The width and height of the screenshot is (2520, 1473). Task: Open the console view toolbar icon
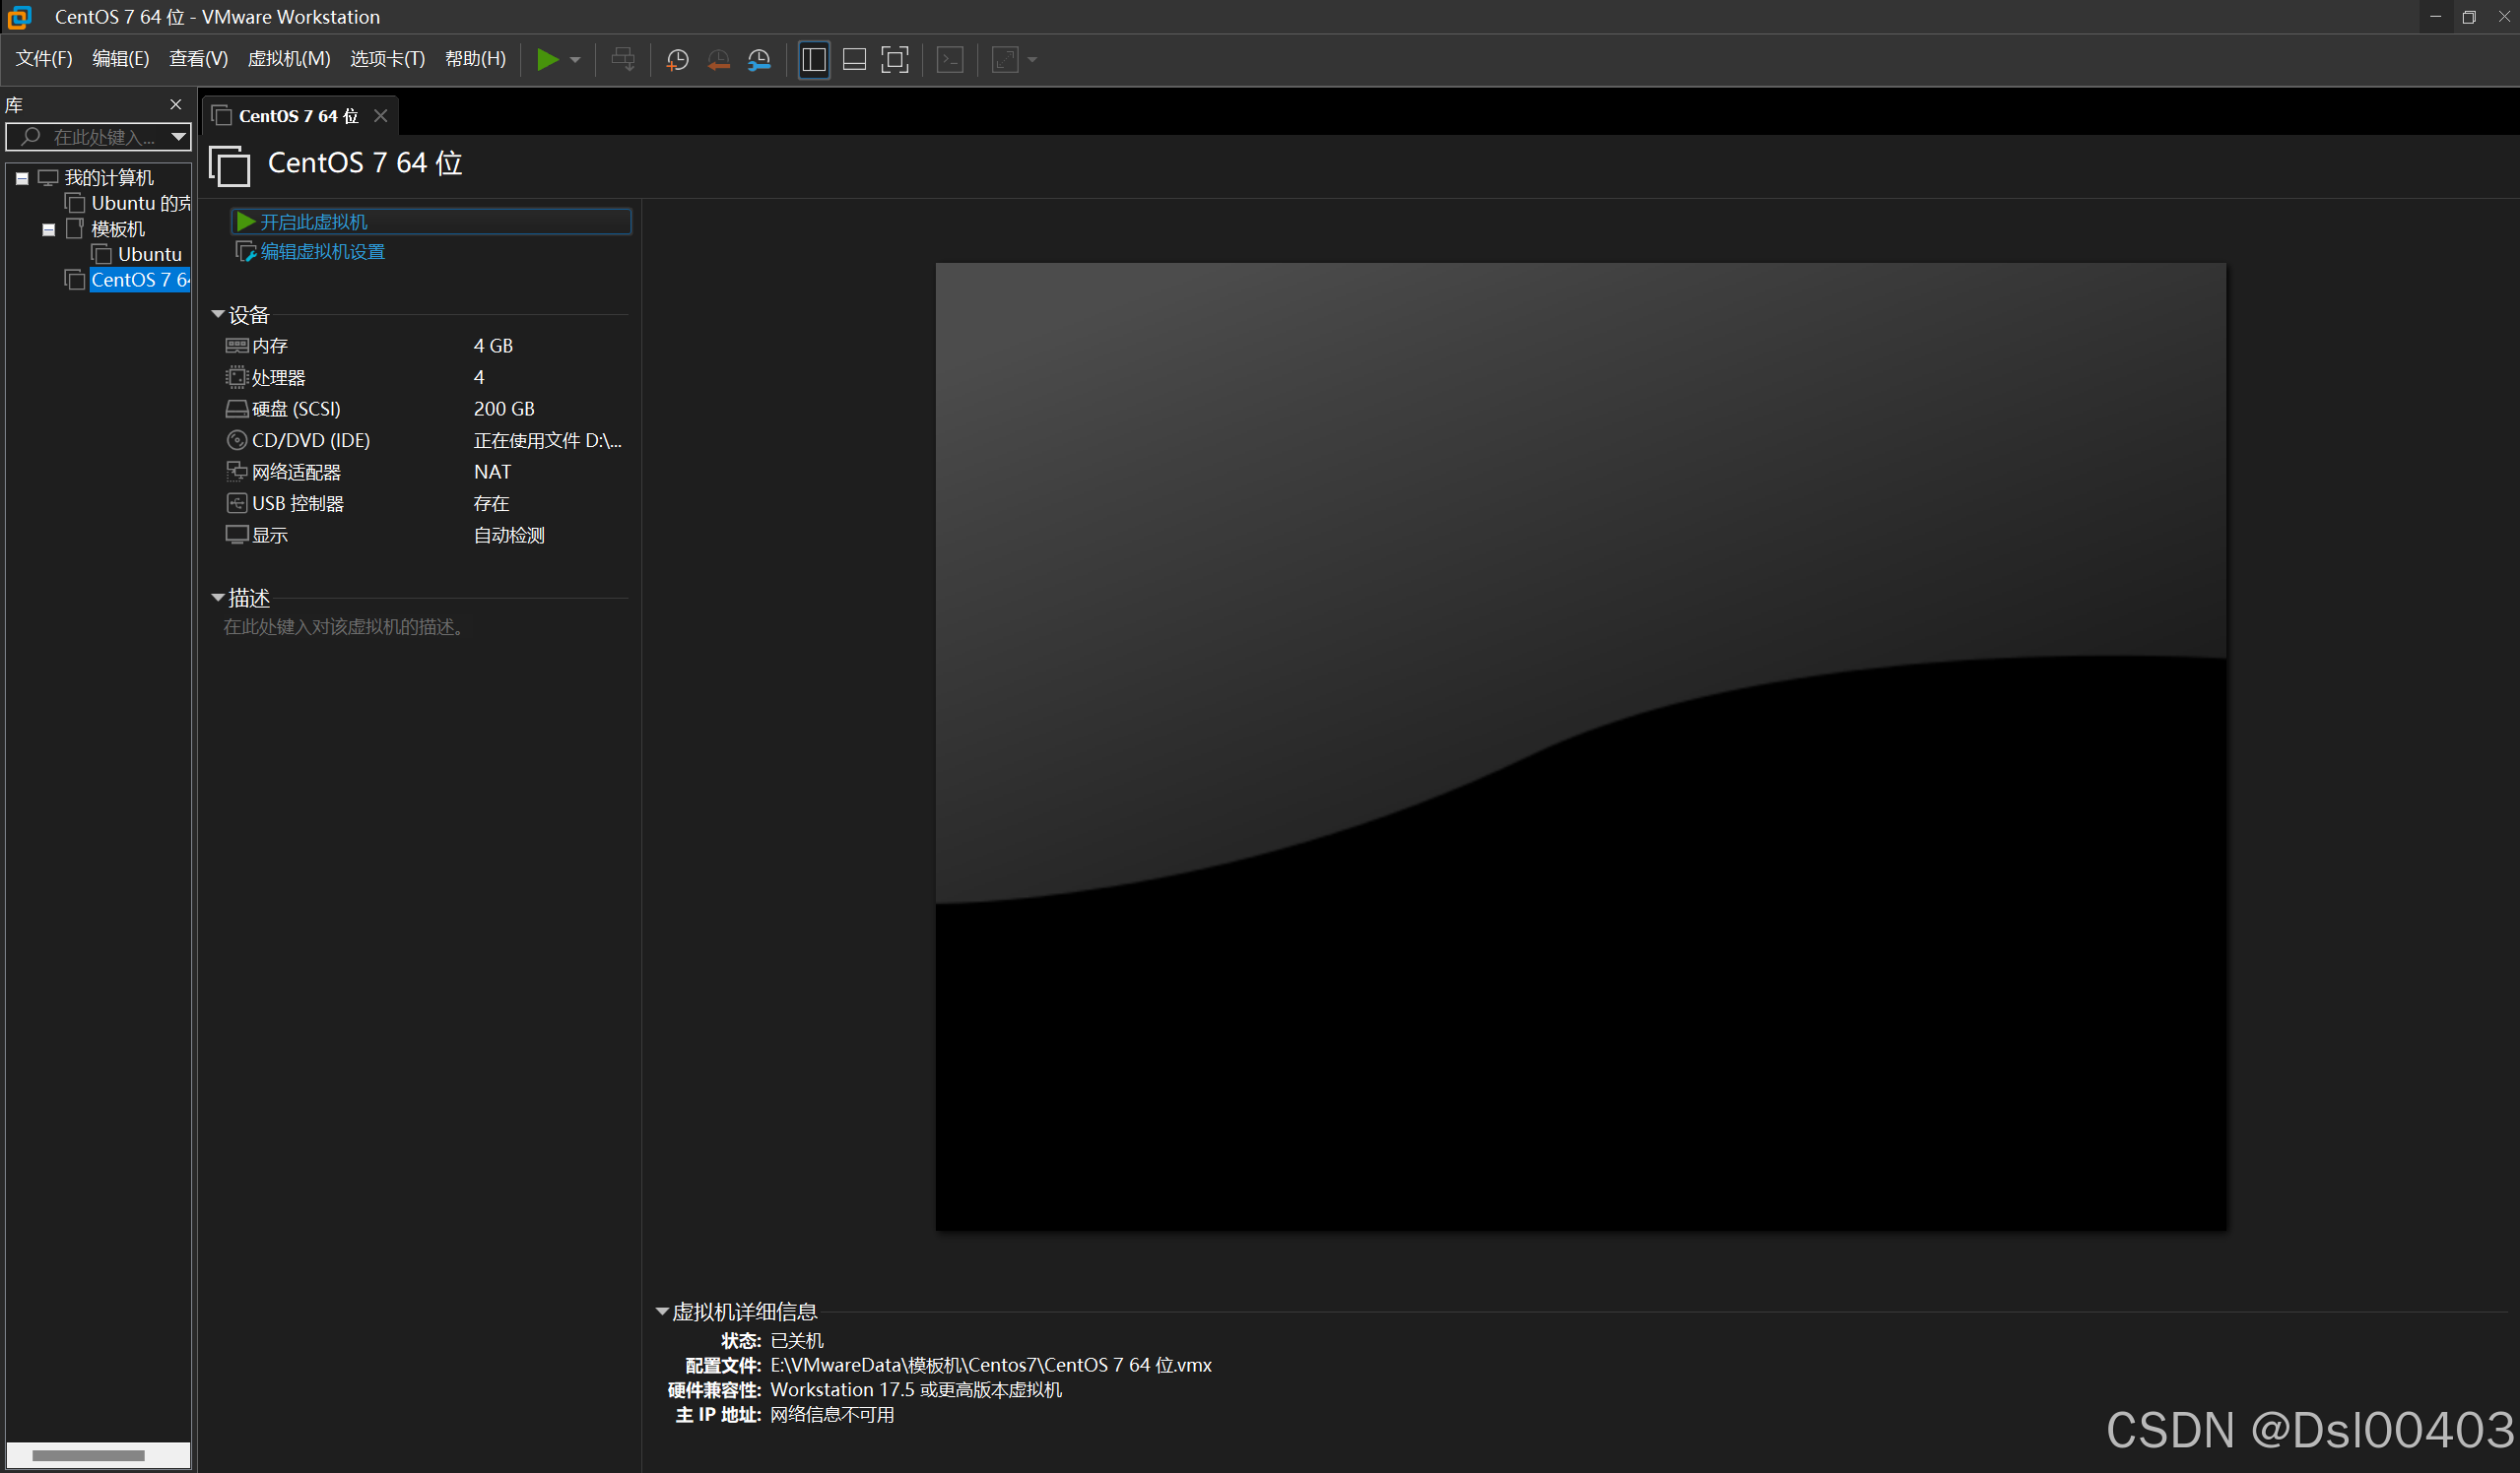point(950,60)
